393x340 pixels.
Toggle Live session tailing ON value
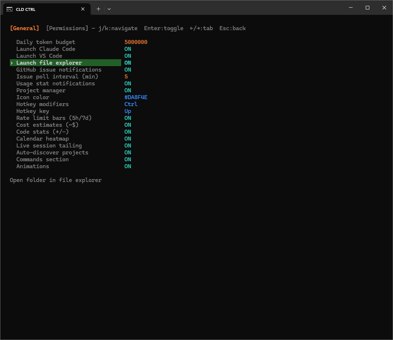128,146
